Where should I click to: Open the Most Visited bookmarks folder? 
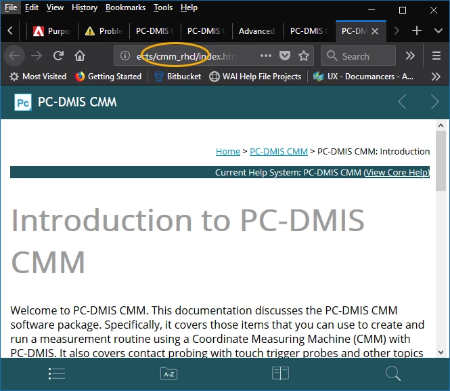pyautogui.click(x=38, y=77)
